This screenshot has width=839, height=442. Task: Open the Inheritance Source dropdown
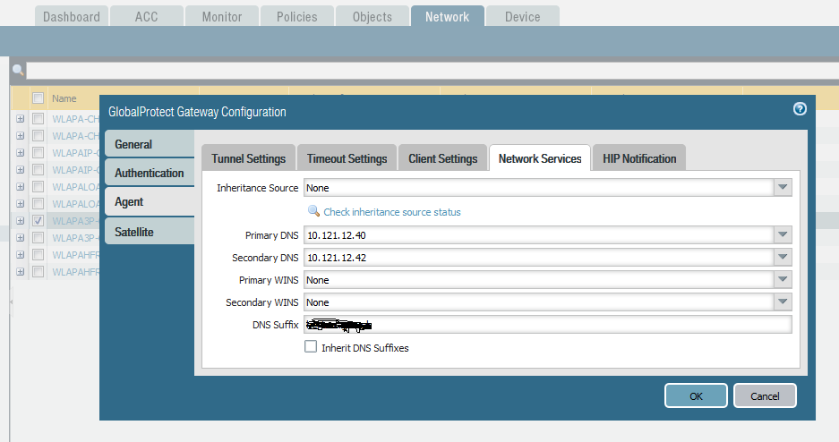pos(783,188)
